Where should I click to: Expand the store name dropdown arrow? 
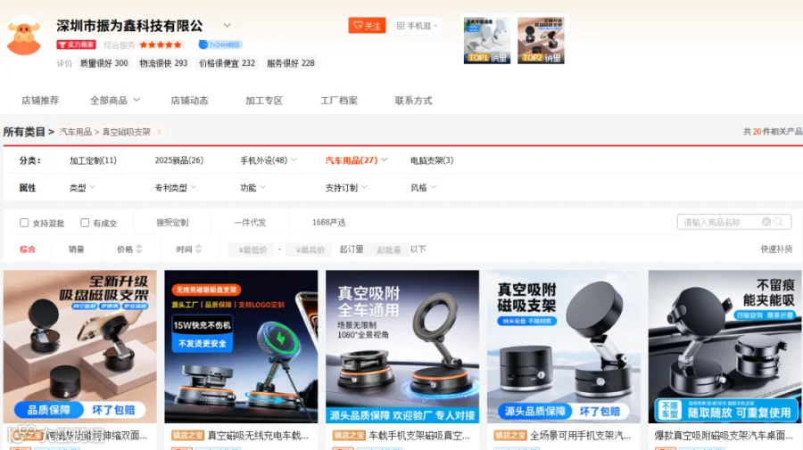pyautogui.click(x=227, y=26)
